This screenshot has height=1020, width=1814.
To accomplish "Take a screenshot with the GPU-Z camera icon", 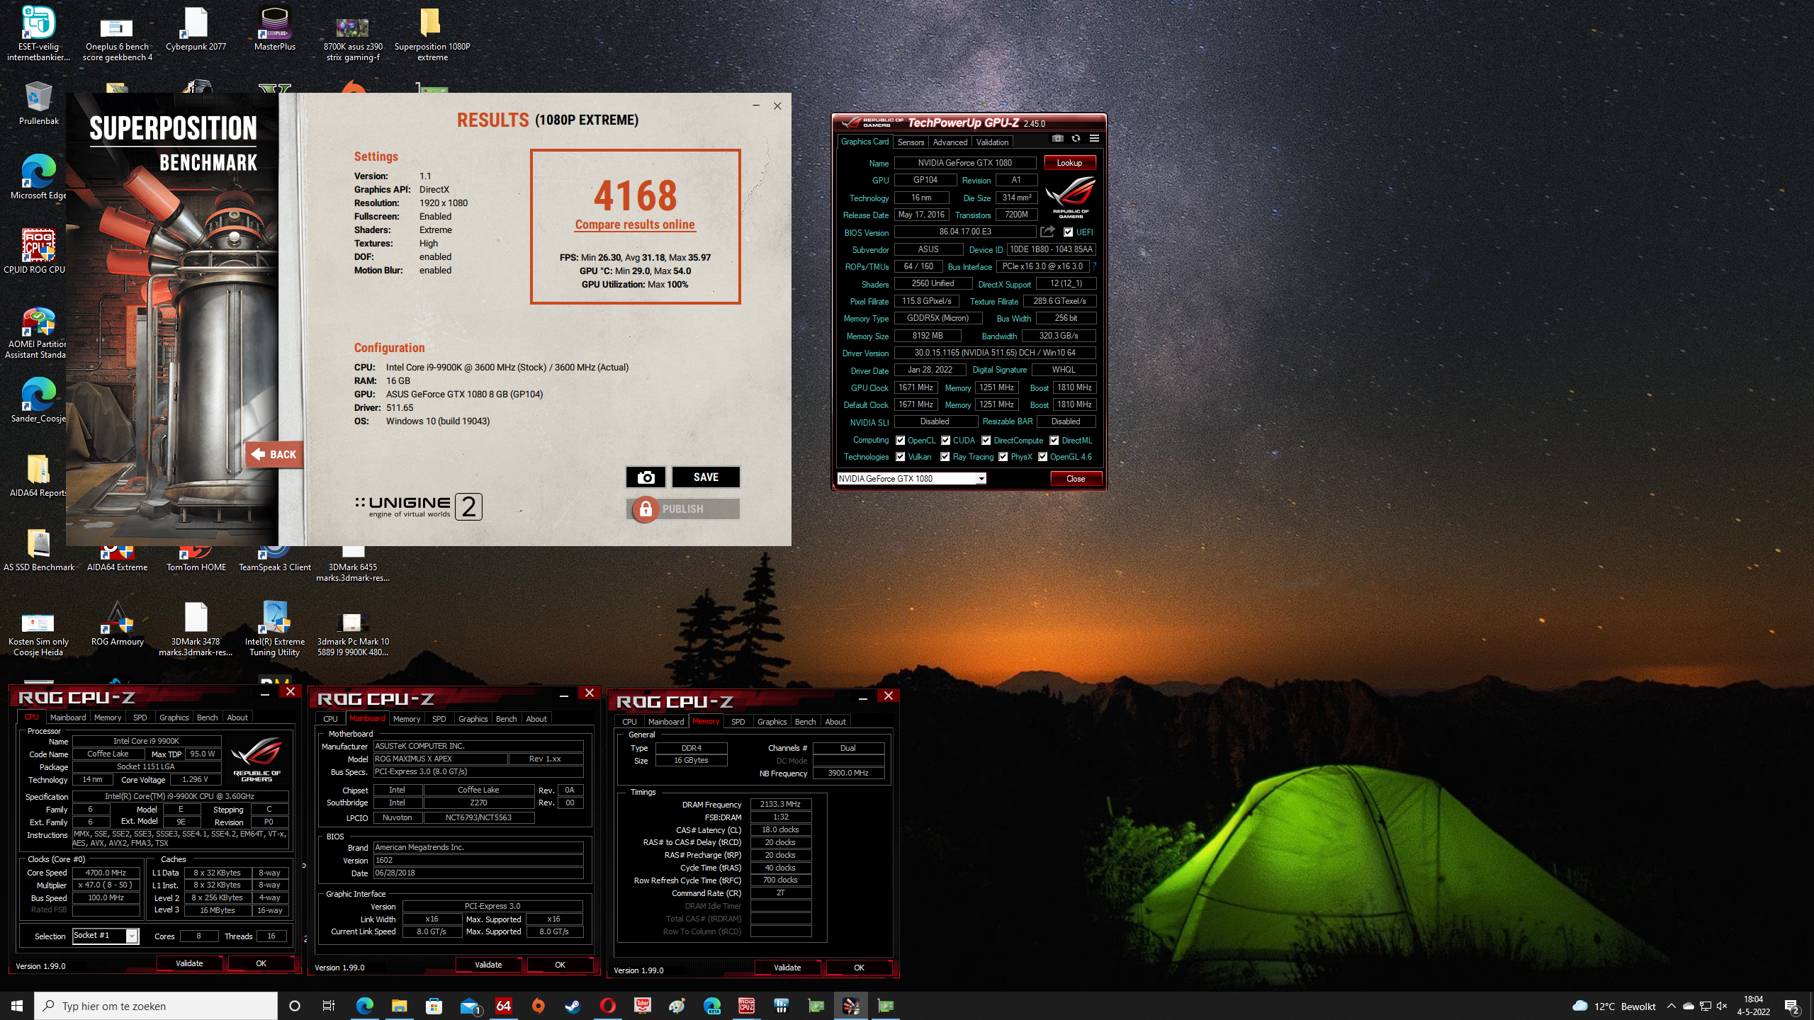I will (x=1057, y=139).
